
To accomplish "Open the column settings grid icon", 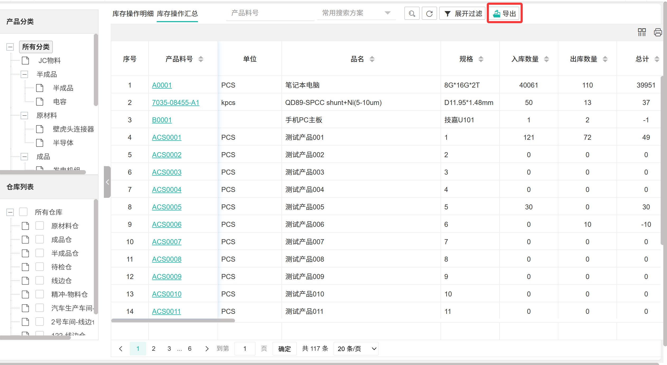I will click(642, 32).
